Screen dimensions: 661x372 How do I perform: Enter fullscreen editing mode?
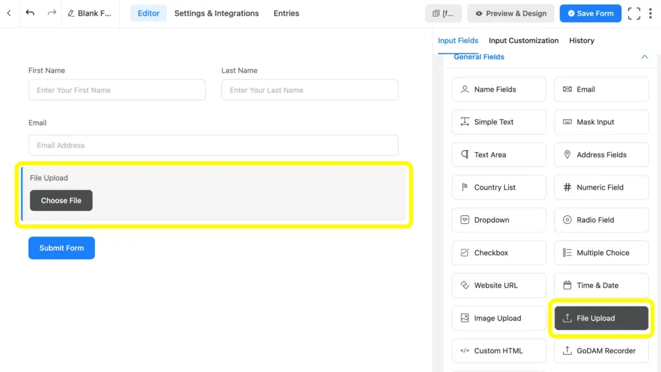633,12
